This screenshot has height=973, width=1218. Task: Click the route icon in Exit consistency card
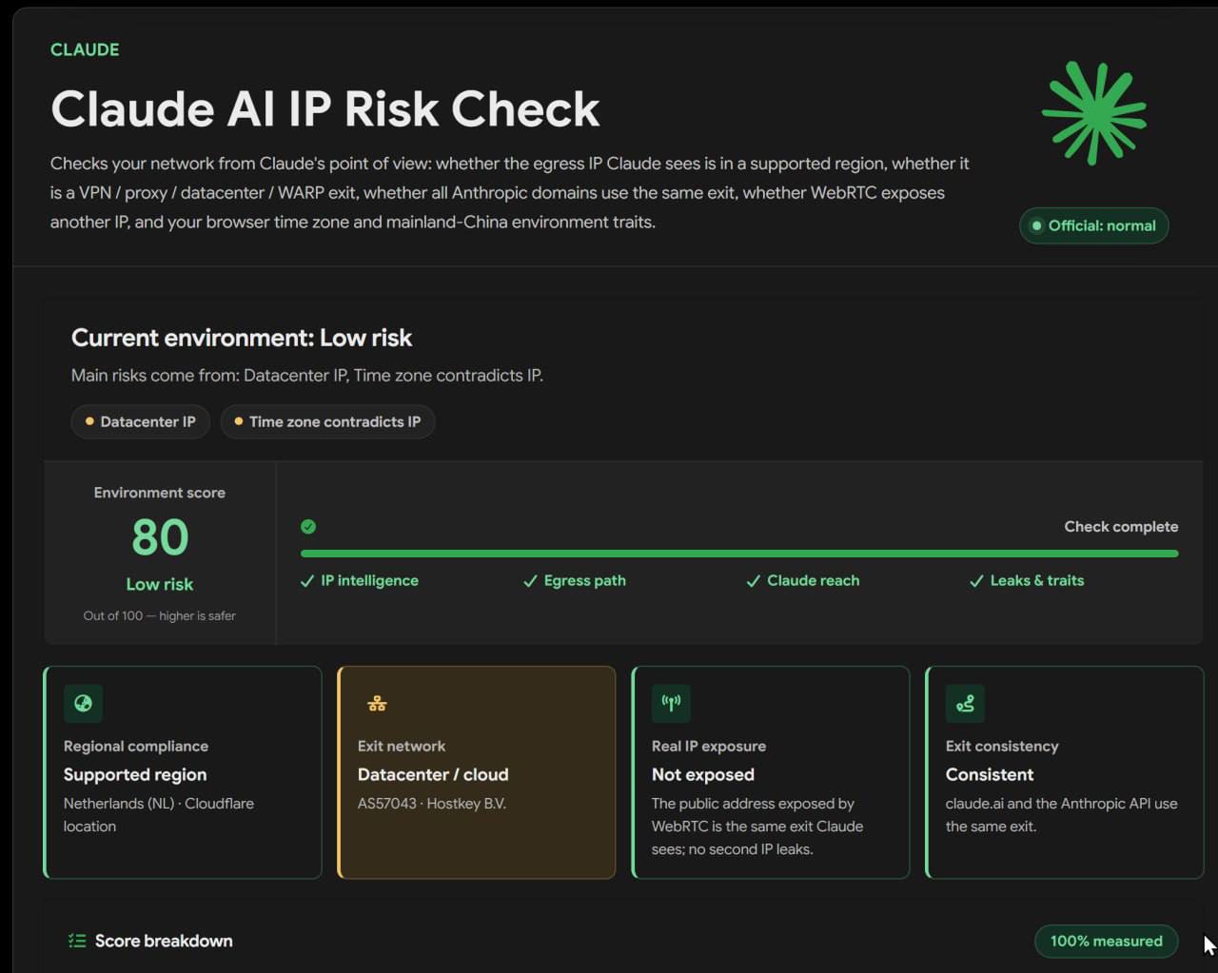(965, 704)
